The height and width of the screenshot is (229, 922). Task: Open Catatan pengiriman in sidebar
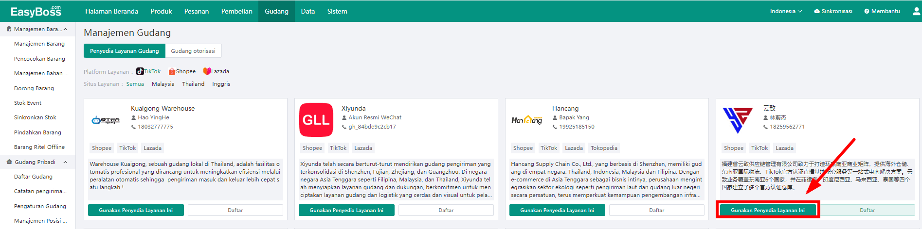click(40, 191)
